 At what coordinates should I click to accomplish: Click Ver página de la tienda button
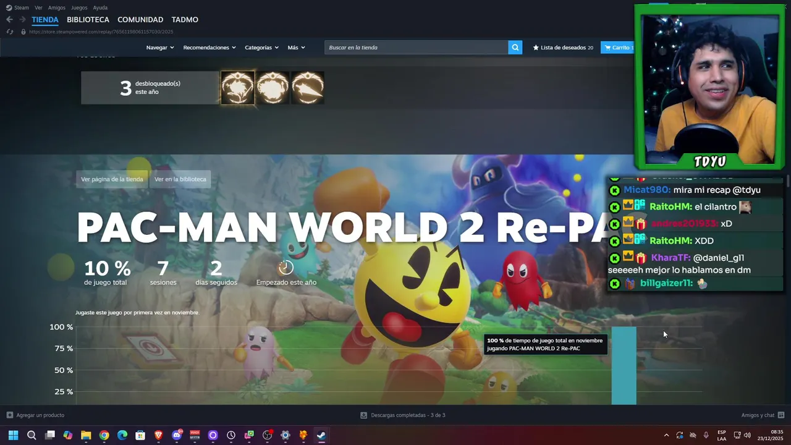112,179
